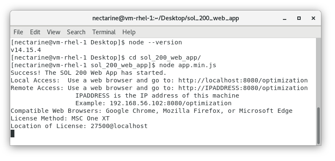This screenshot has width=335, height=161.
Task: Click the 'License Method: MSC One XT' line
Action: coord(60,118)
